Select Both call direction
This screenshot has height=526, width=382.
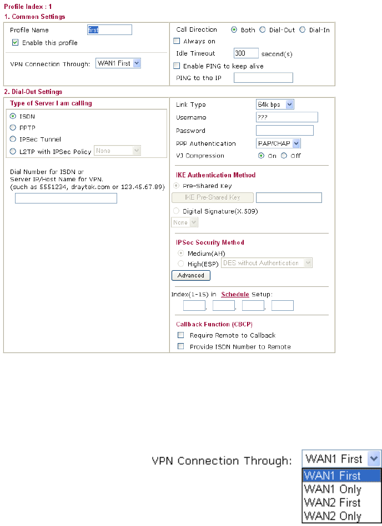coord(234,30)
